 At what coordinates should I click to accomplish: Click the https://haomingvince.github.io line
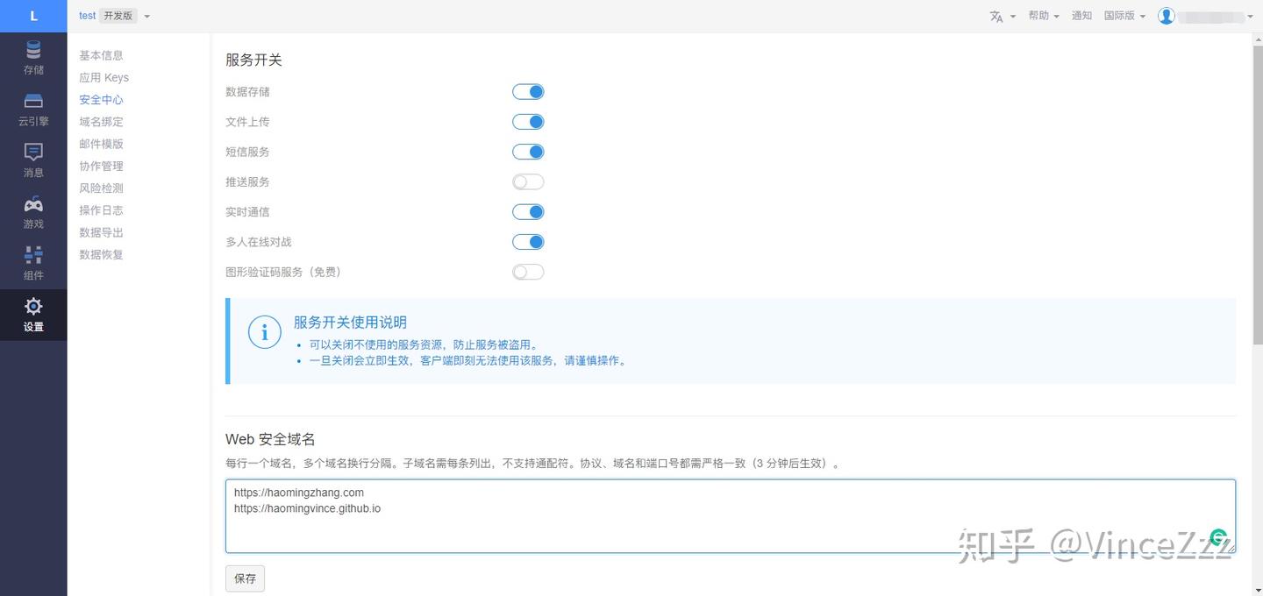[307, 508]
